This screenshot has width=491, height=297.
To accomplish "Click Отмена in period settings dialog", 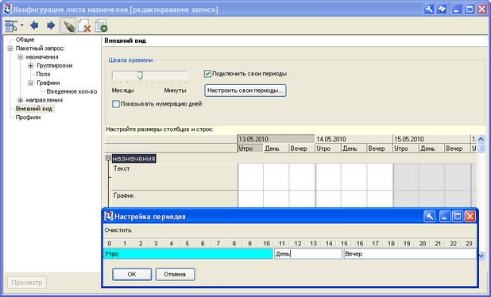I will [x=175, y=274].
